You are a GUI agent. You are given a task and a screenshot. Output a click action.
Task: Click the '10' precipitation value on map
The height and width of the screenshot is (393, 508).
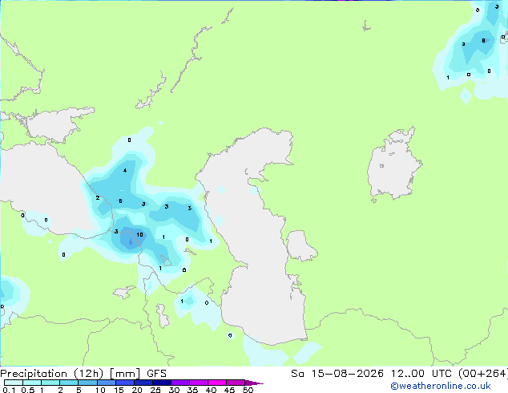coord(139,235)
